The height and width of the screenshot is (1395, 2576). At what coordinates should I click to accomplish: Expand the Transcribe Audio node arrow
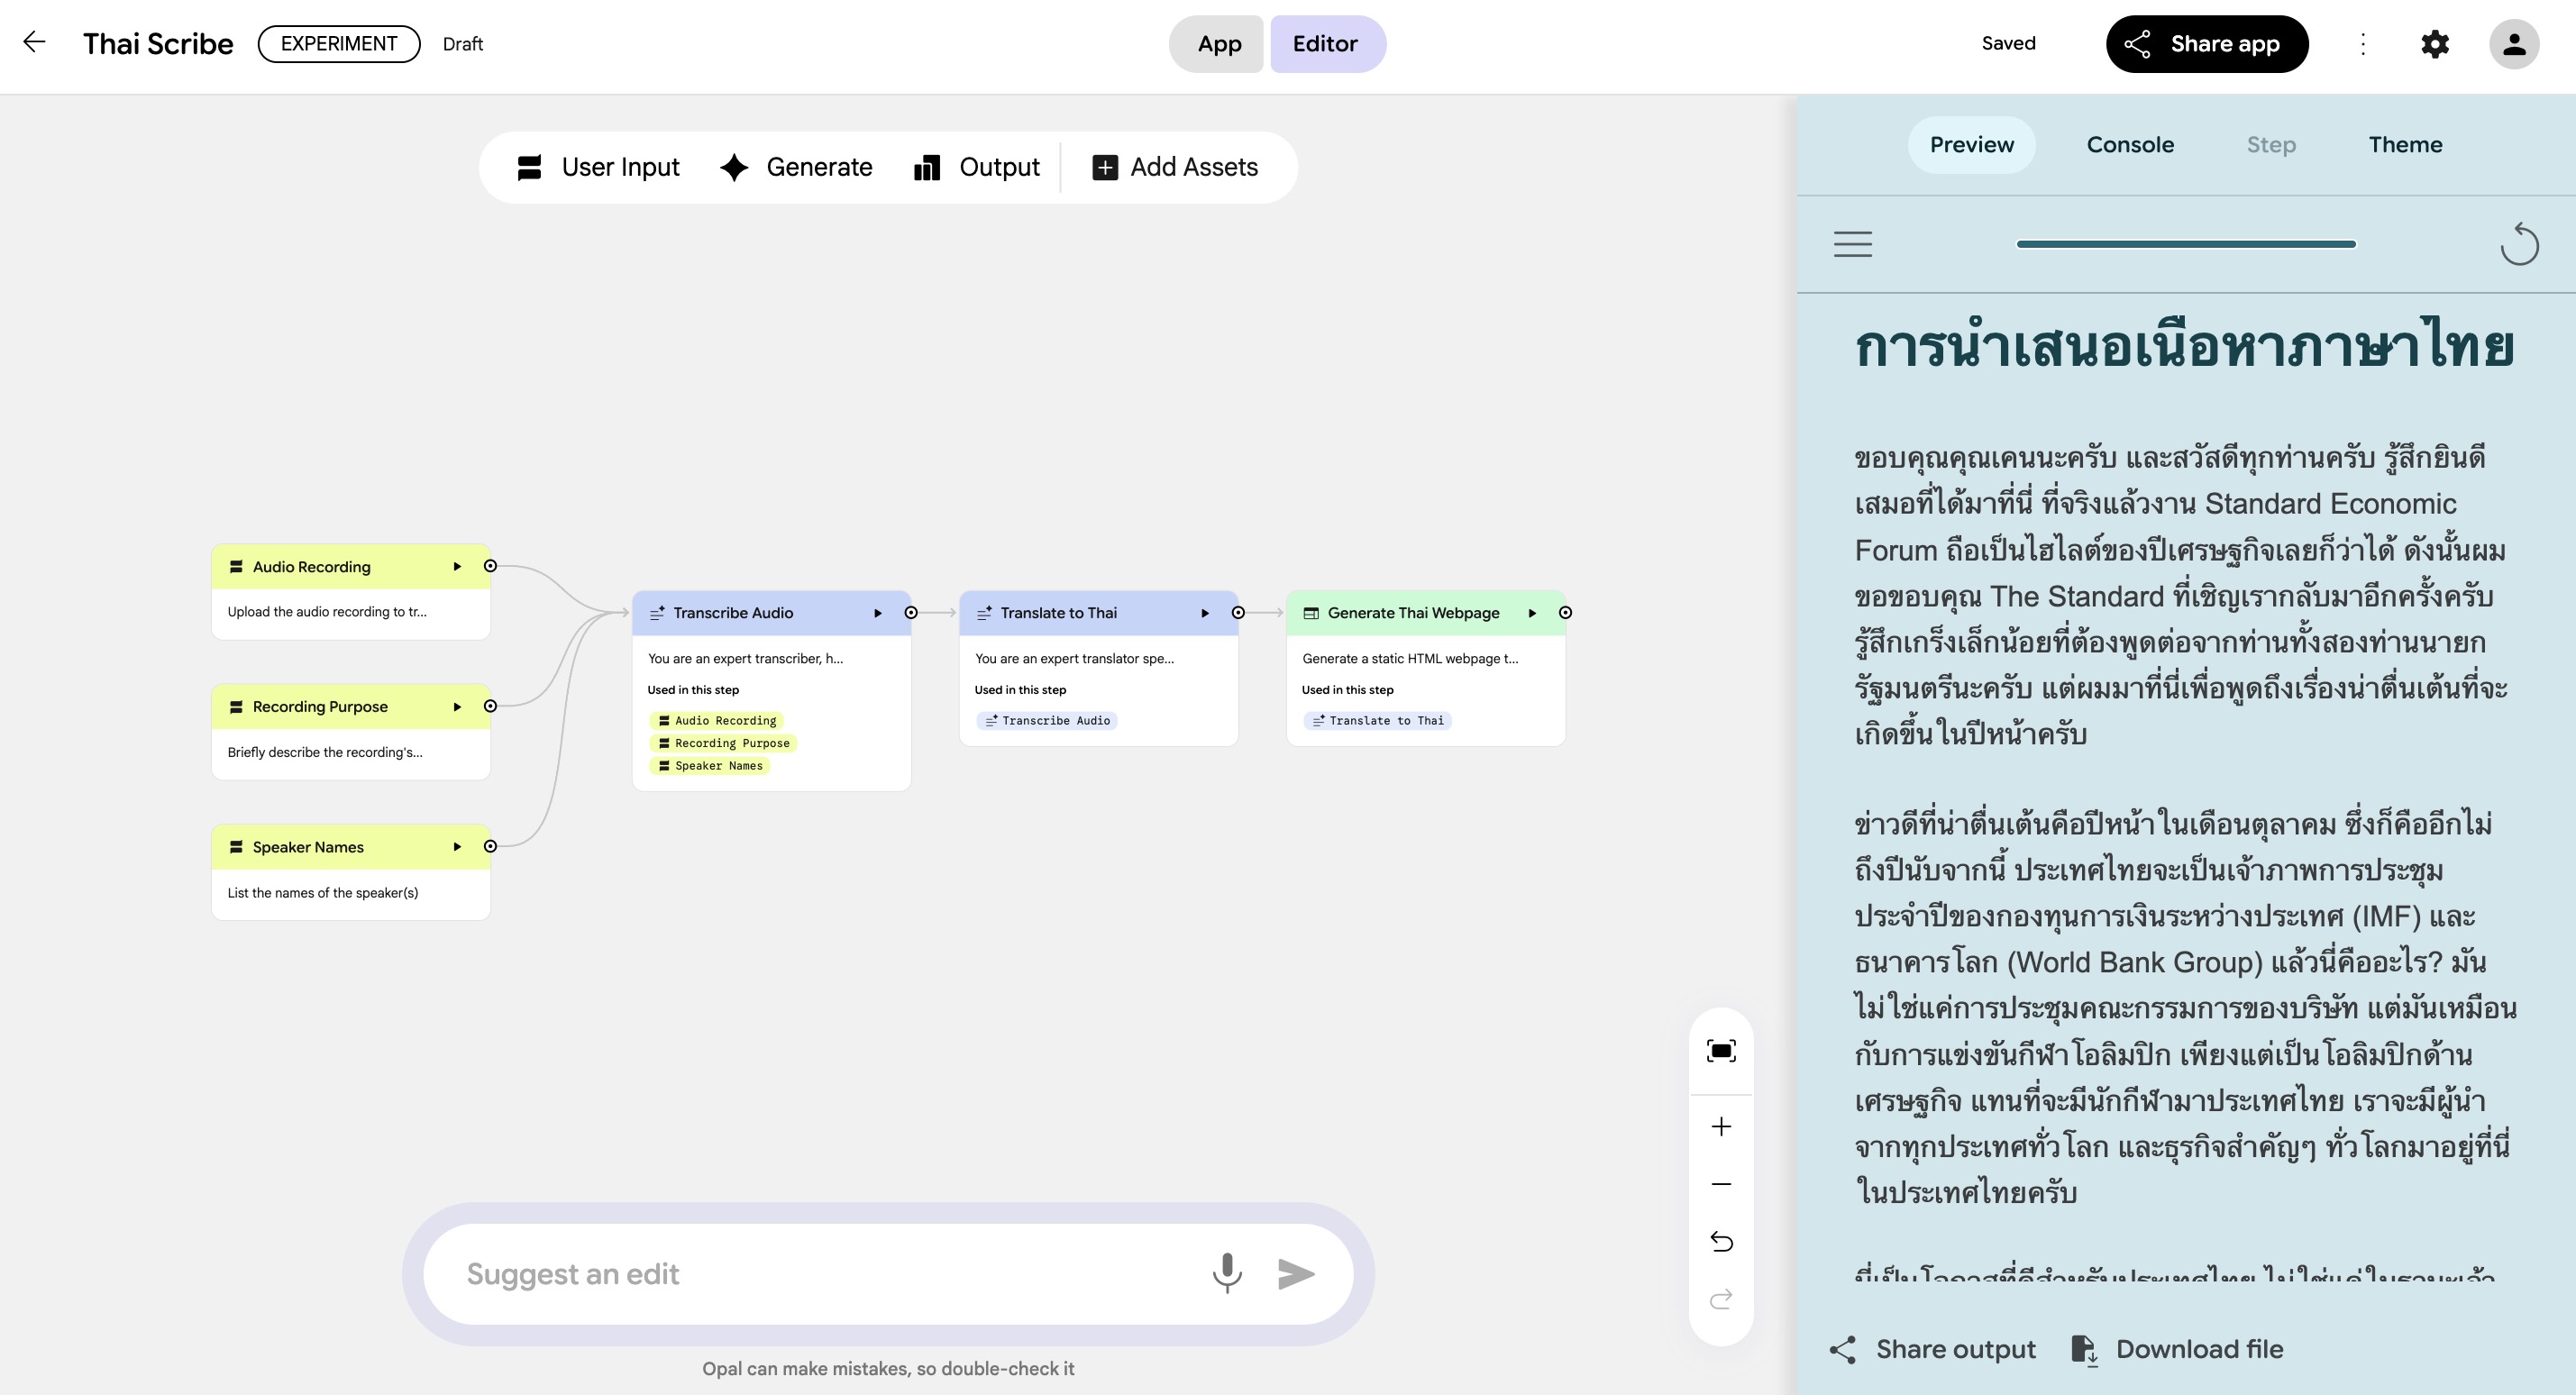(x=878, y=613)
